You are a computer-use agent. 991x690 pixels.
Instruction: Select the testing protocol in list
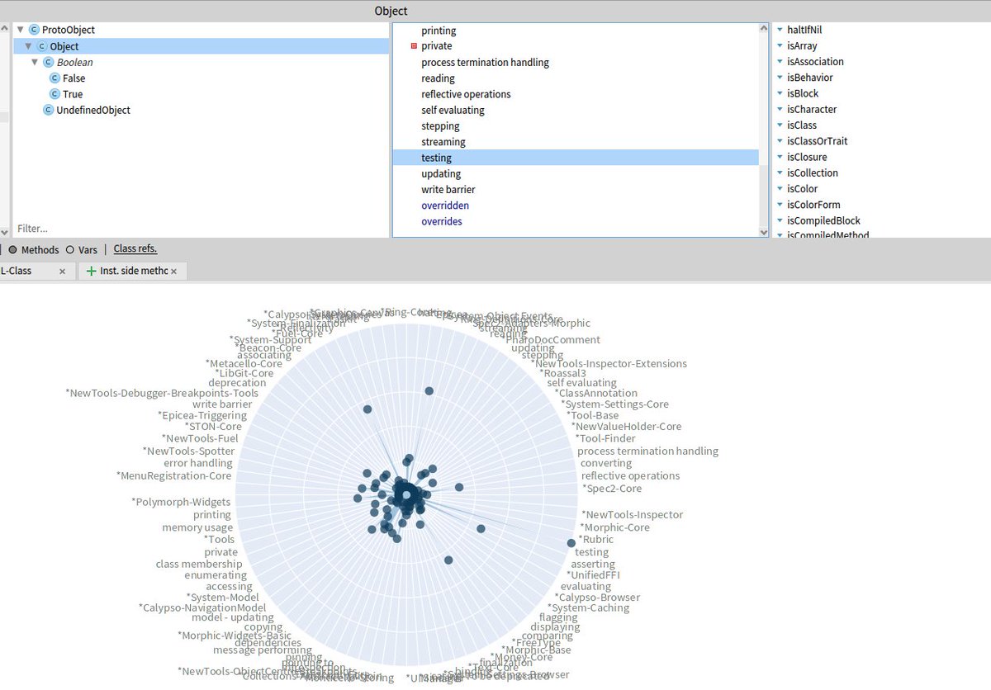(x=575, y=158)
